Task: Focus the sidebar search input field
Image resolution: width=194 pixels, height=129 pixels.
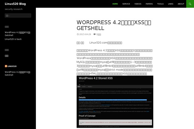Action: [18, 15]
